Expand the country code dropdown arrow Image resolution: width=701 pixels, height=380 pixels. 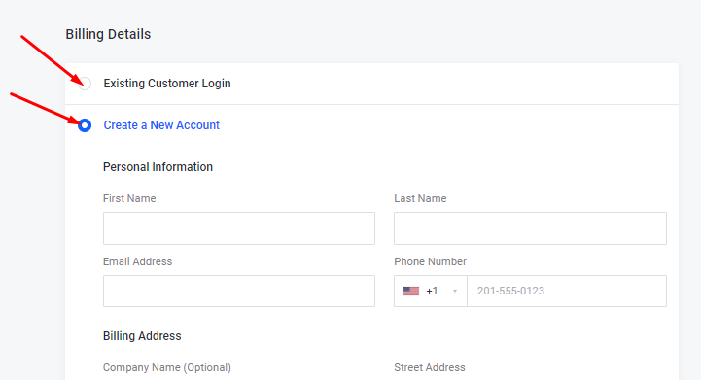455,291
